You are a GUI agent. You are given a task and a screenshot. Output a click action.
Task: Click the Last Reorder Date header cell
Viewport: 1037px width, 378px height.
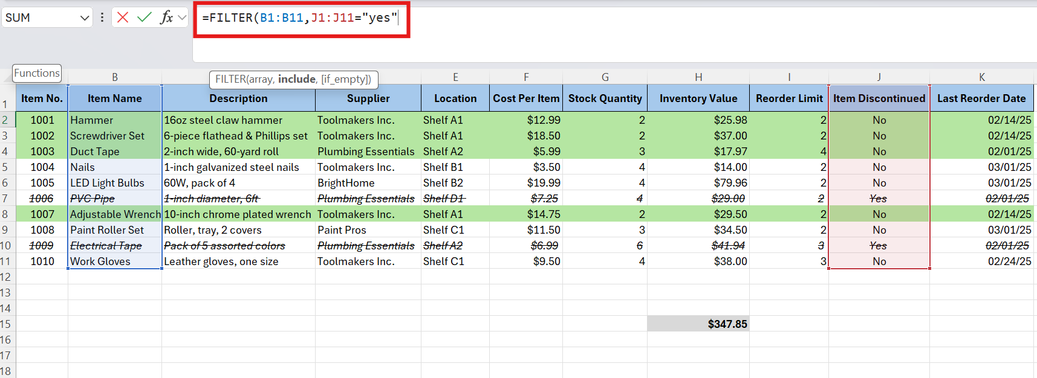982,98
